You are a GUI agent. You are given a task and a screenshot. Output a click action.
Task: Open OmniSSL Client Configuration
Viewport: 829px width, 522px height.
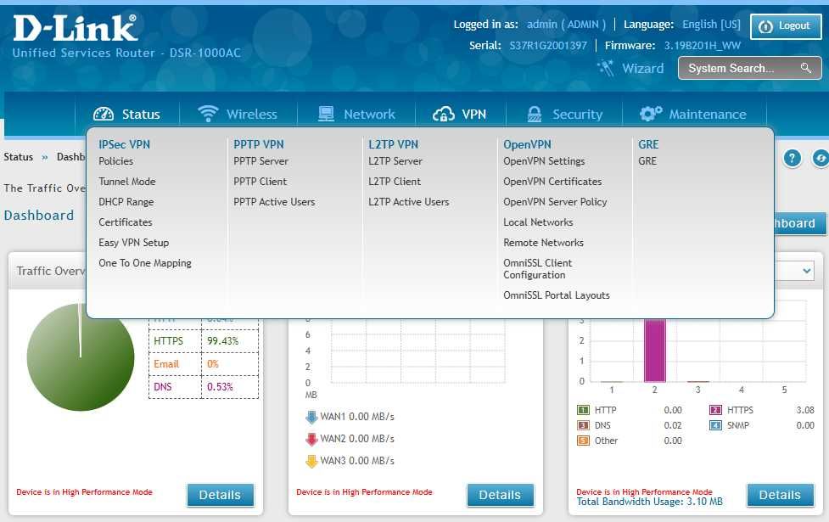pos(538,269)
